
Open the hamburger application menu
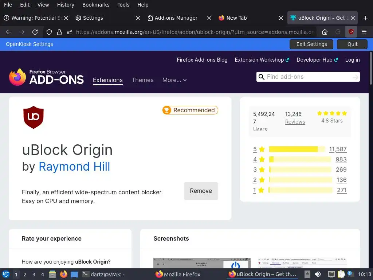tap(364, 32)
